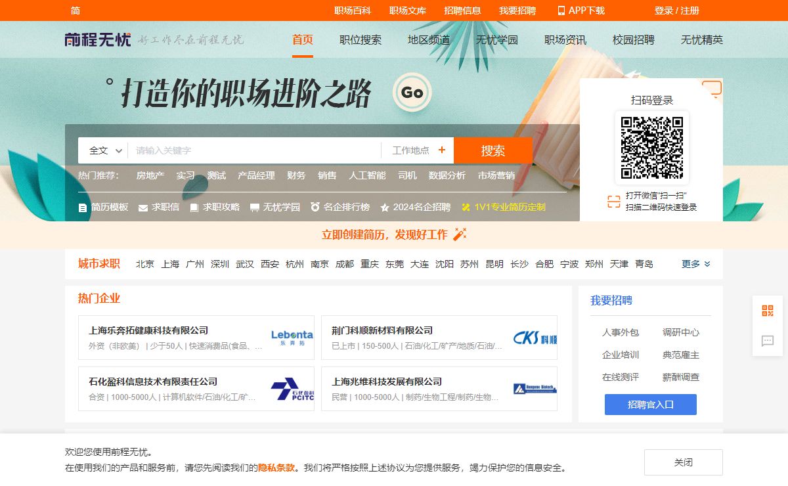
Task: Click the 名企排行榜 medal icon
Action: pyautogui.click(x=315, y=207)
